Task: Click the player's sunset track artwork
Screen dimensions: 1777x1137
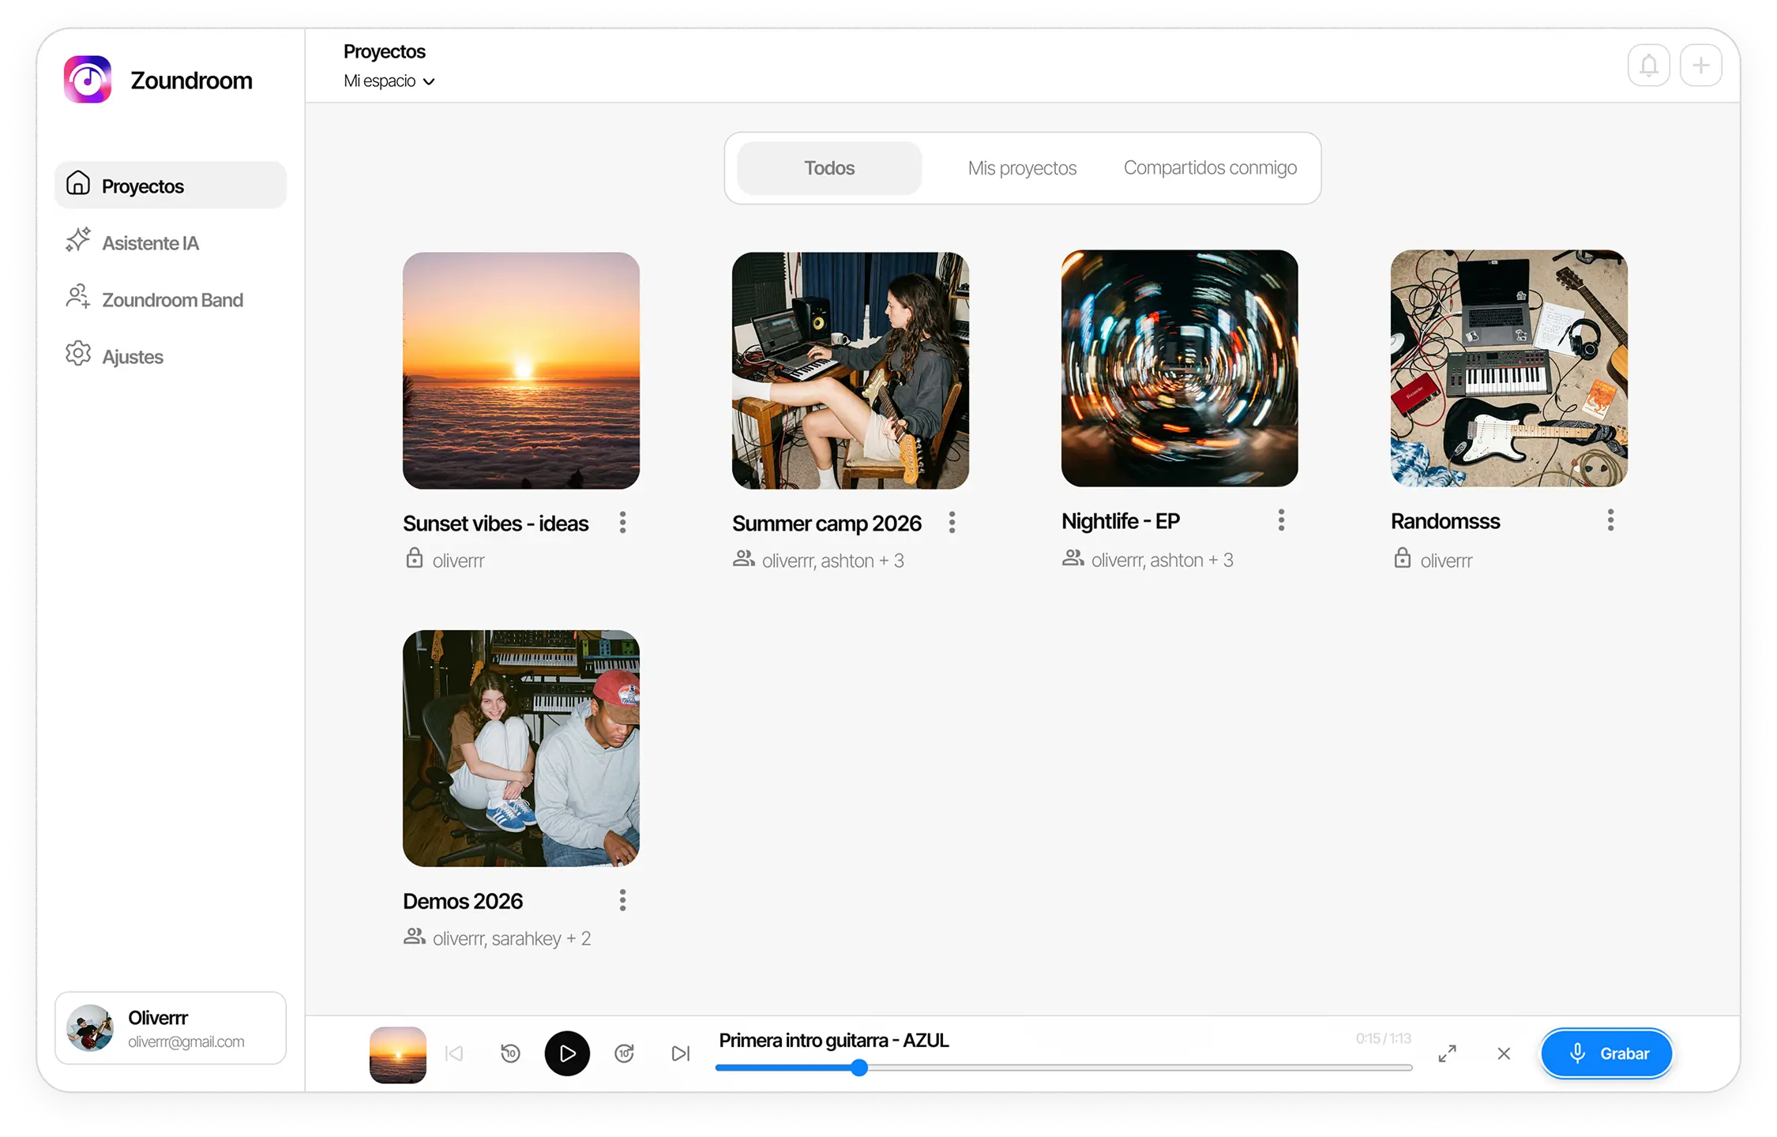Action: coord(397,1054)
